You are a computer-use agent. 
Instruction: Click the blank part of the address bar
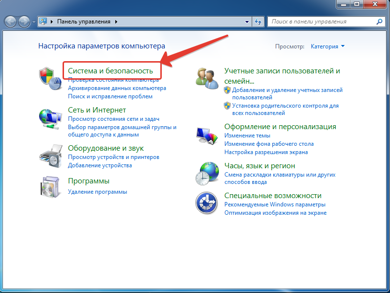point(180,22)
